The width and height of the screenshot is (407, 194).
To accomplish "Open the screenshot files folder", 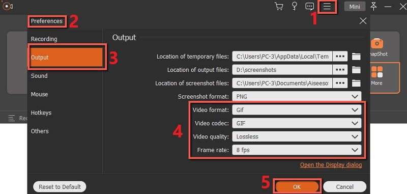I will coord(356,83).
